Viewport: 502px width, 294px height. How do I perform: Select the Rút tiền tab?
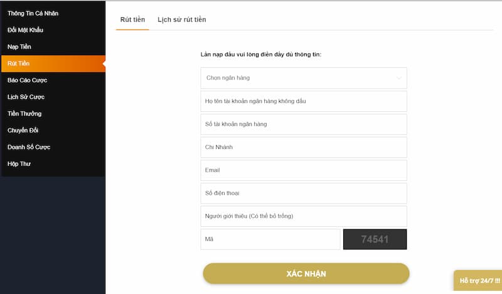[132, 19]
